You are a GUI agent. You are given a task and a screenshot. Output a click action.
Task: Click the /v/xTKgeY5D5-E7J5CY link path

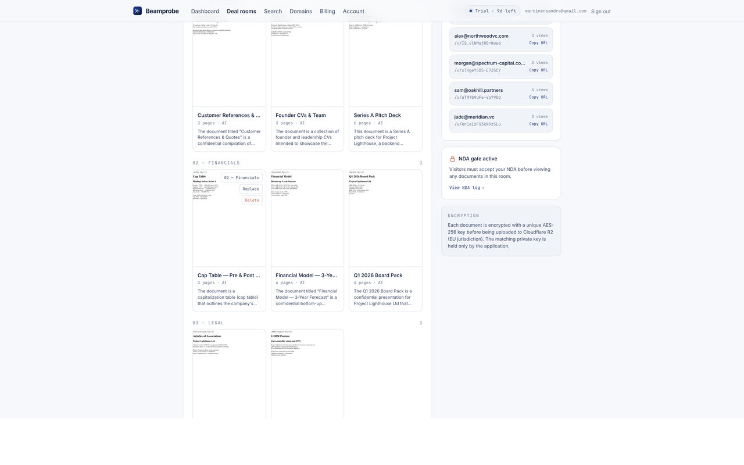click(x=477, y=70)
